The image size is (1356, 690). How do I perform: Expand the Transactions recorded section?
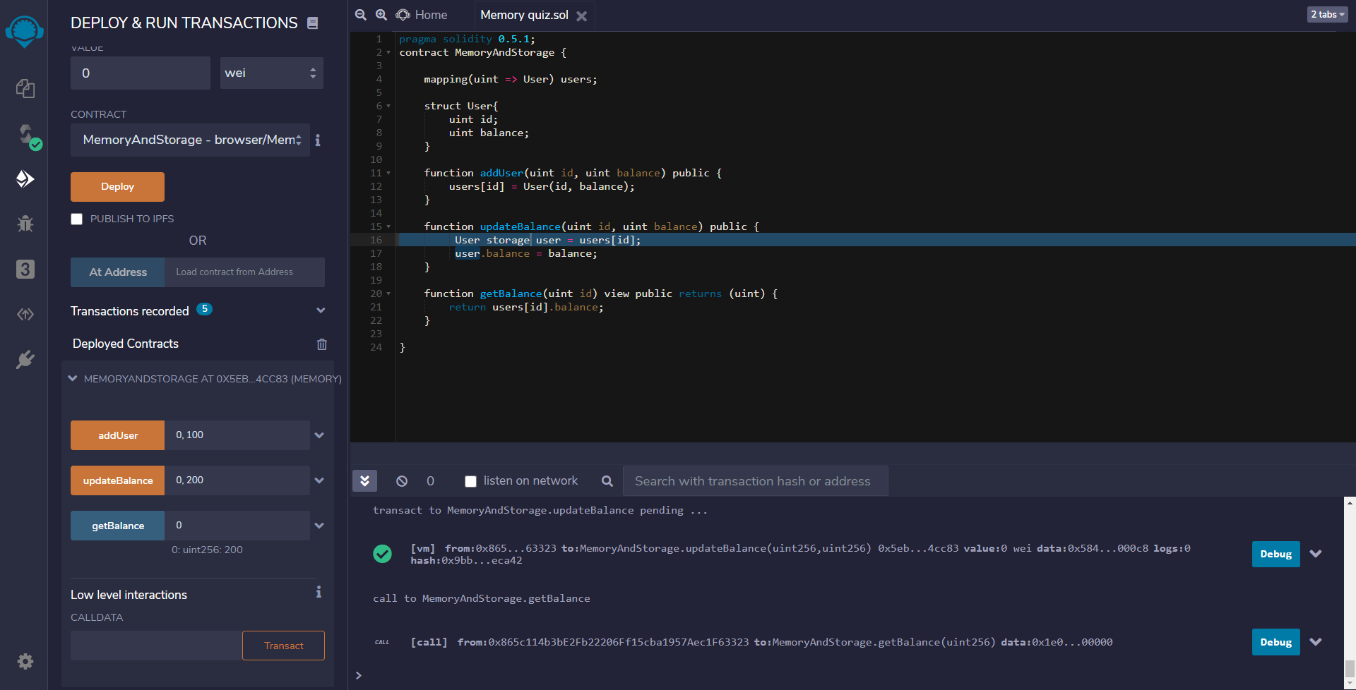321,310
